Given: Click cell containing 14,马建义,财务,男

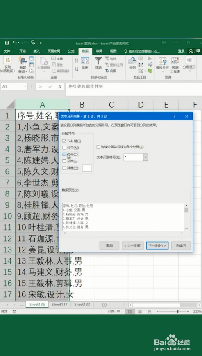Looking at the screenshot, I should coord(42,272).
